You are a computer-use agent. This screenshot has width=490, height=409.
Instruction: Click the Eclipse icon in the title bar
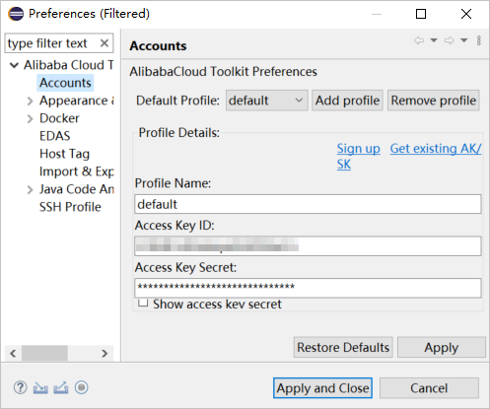click(x=16, y=14)
